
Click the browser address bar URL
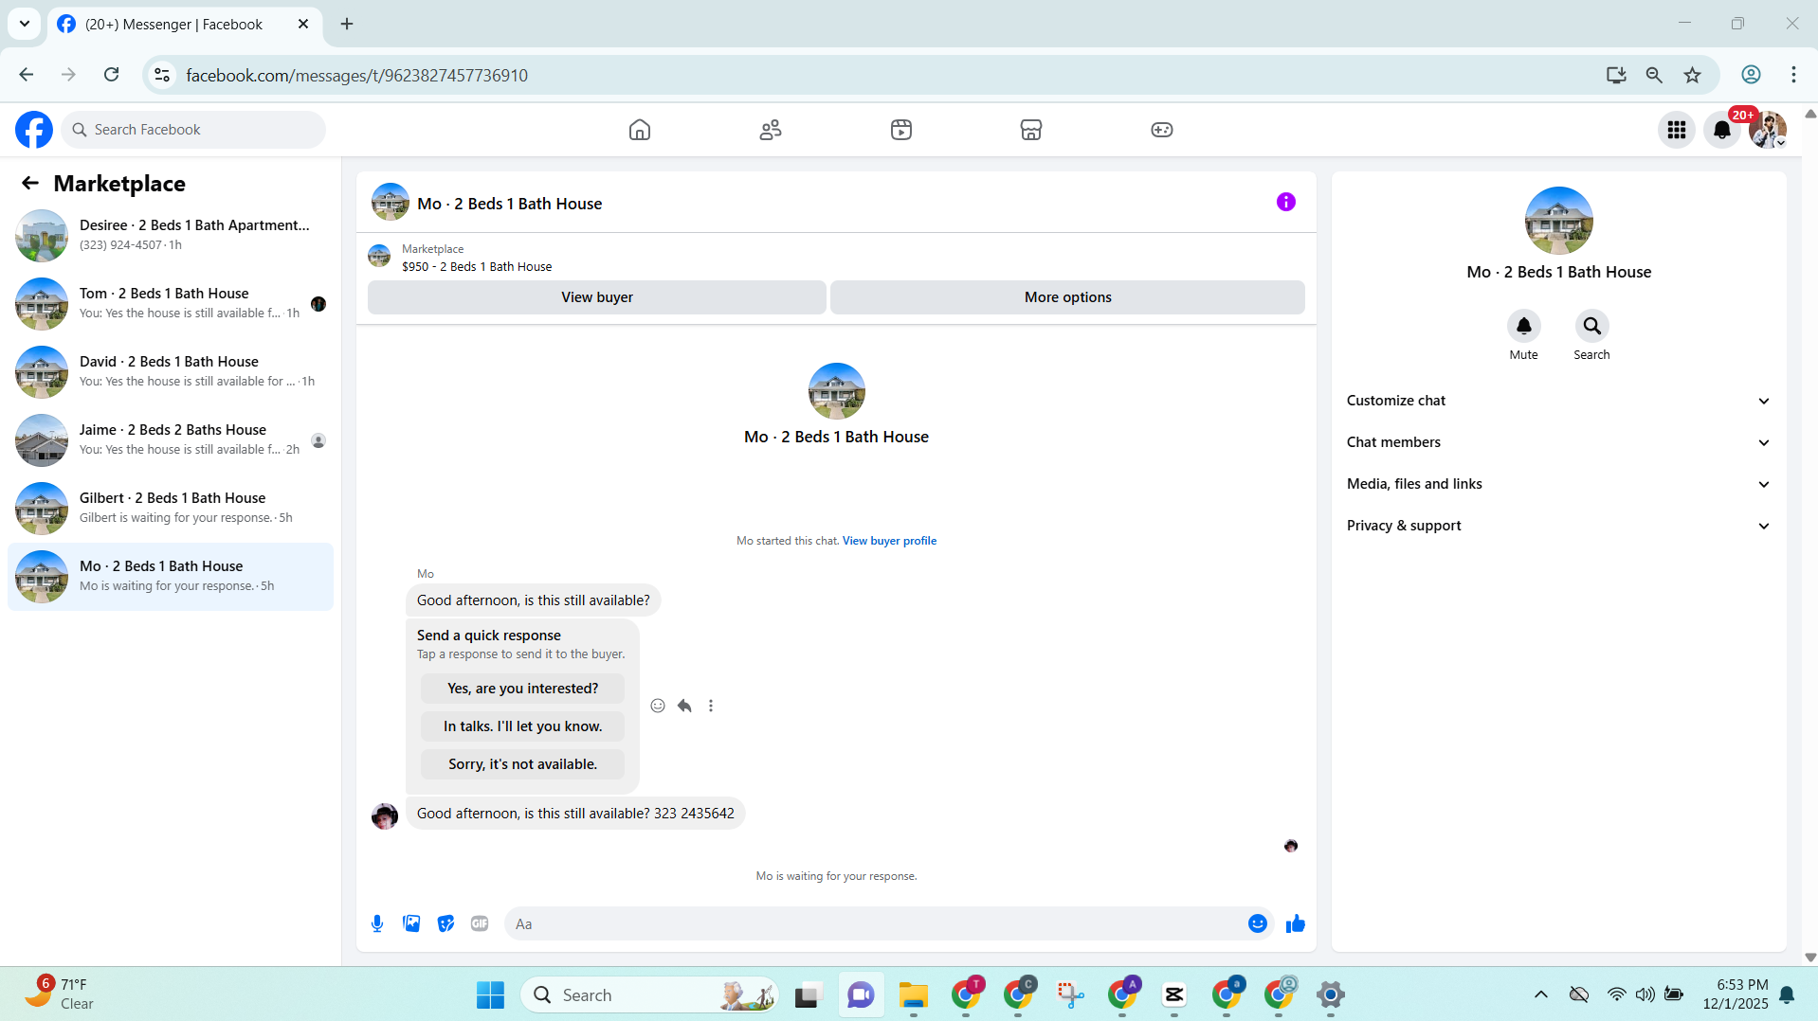pos(357,75)
